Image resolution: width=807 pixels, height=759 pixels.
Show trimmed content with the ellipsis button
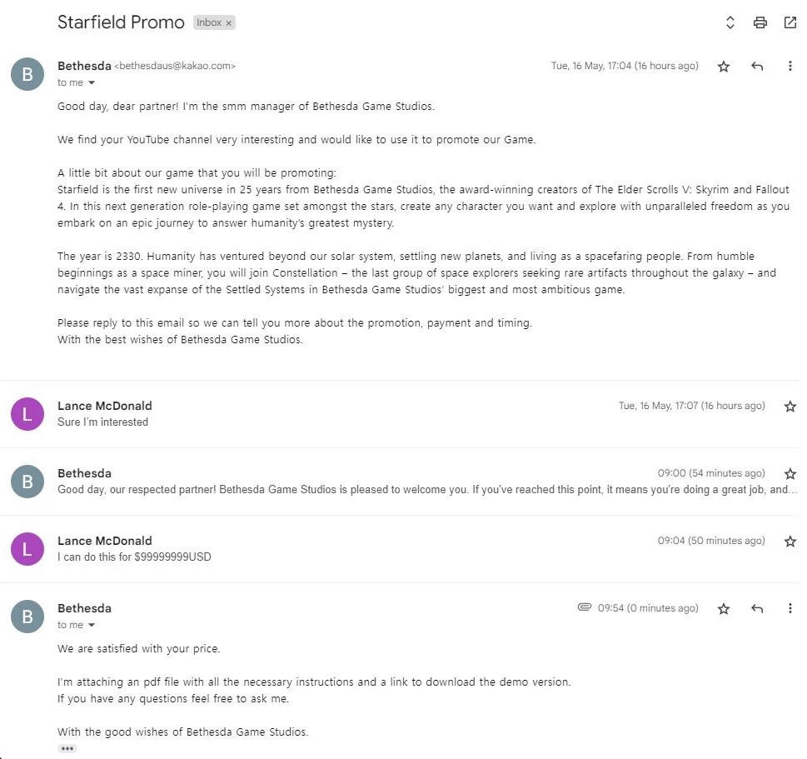pyautogui.click(x=67, y=748)
